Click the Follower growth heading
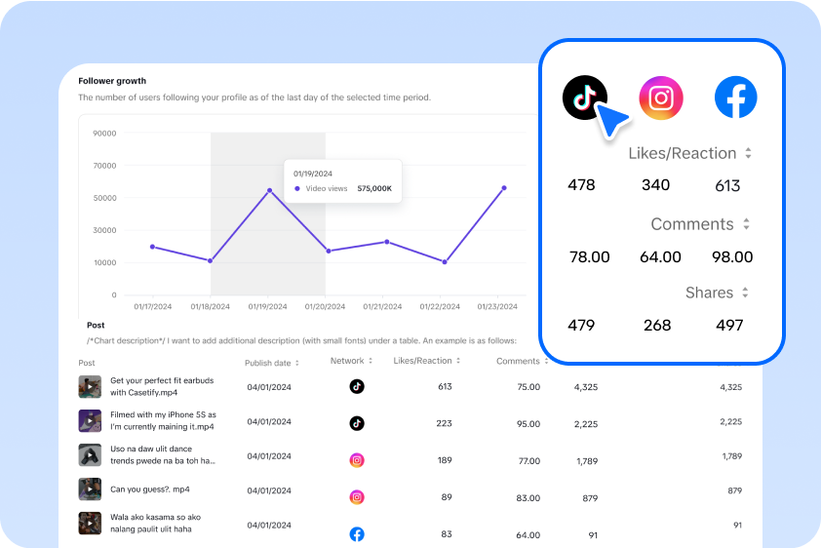Image resolution: width=821 pixels, height=548 pixels. click(112, 81)
